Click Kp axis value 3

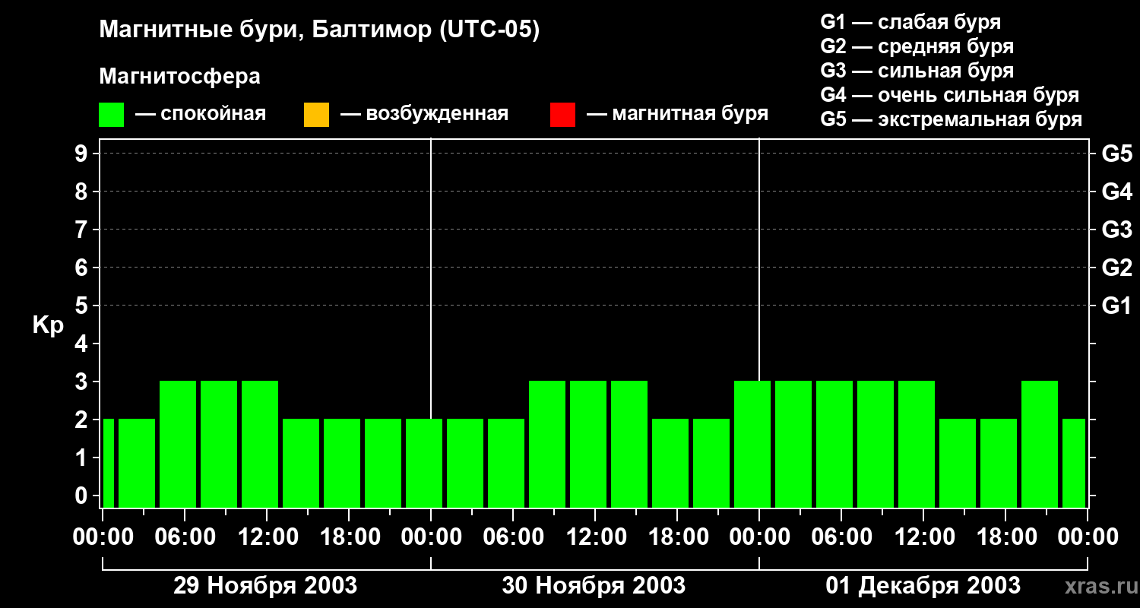[82, 382]
